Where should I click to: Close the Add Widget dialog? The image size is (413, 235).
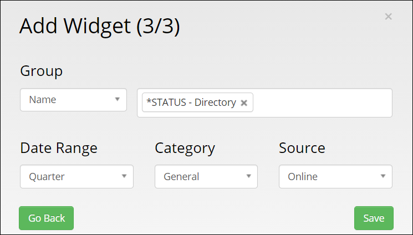(x=388, y=17)
